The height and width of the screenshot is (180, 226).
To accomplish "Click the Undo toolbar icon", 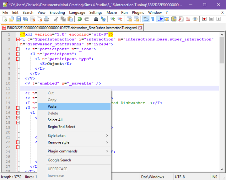I will click(80, 19).
